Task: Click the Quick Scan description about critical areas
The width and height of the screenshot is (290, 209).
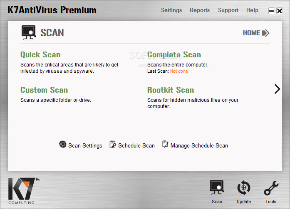Action: tap(69, 68)
